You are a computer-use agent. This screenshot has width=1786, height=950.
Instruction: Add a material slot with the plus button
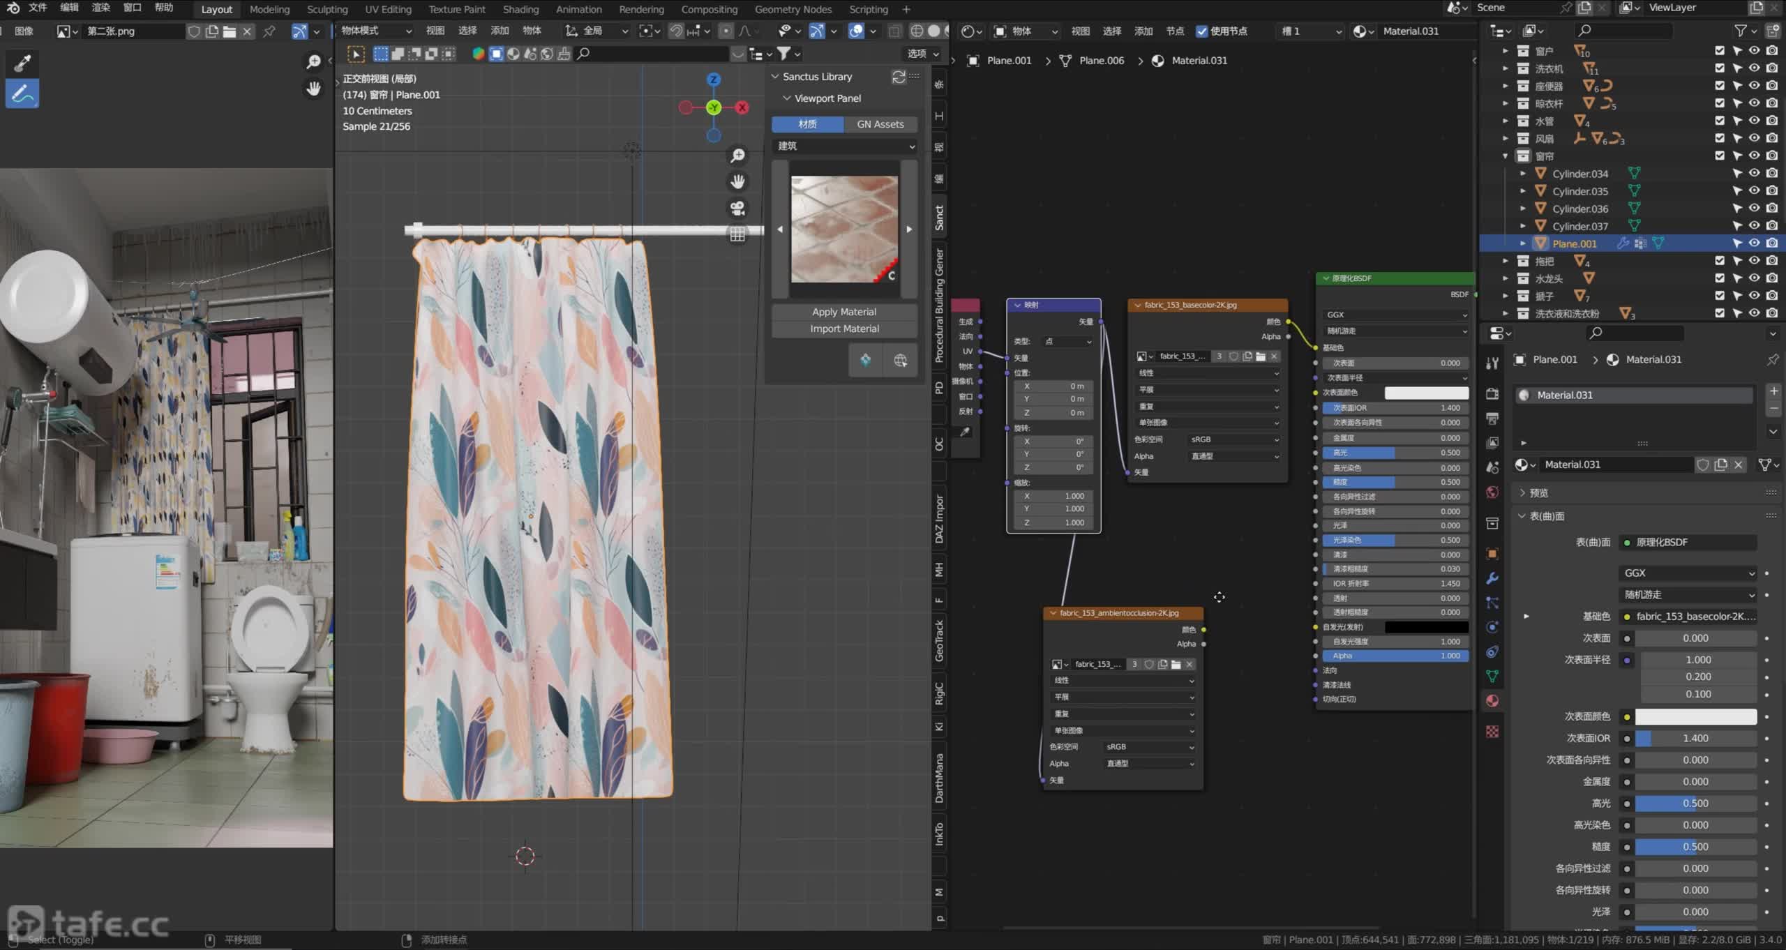tap(1773, 391)
